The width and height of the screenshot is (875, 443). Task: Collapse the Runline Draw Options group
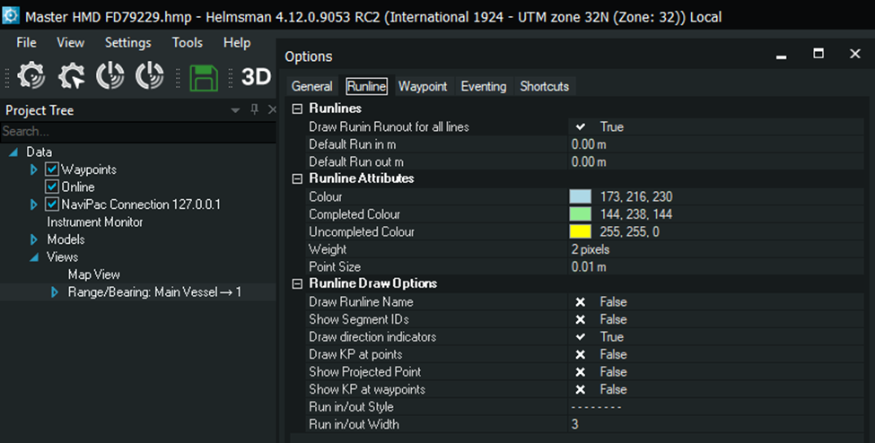[x=297, y=284]
